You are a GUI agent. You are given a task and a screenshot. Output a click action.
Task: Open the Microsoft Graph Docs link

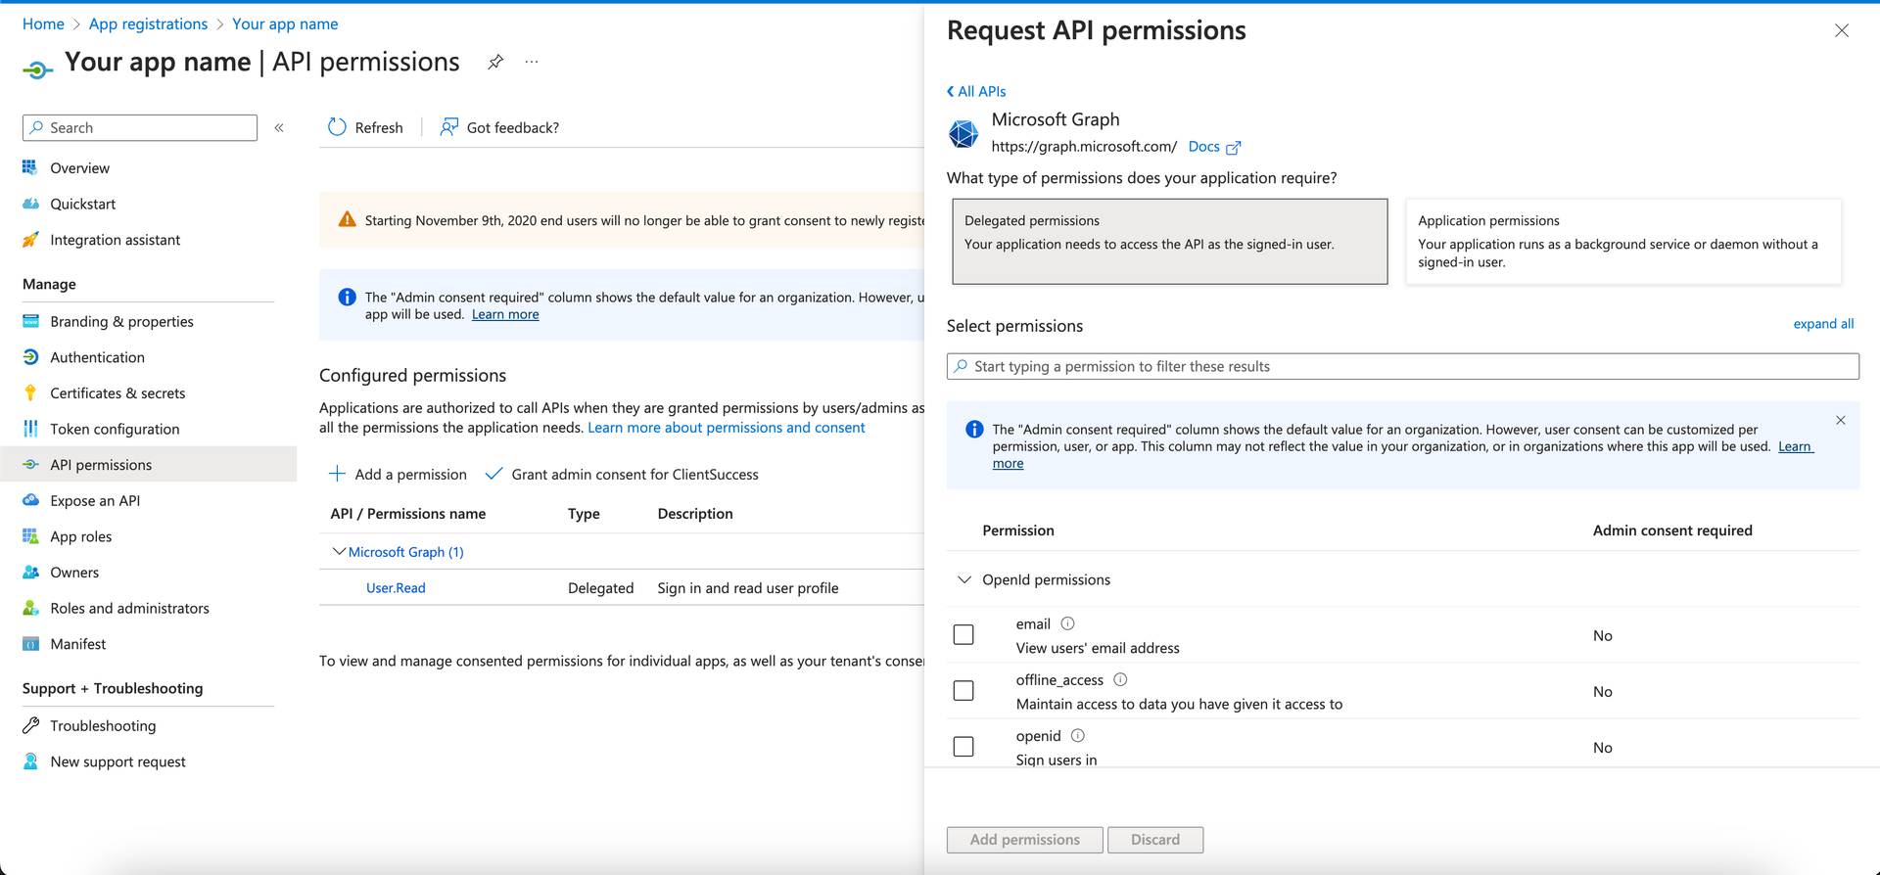[x=1214, y=147]
